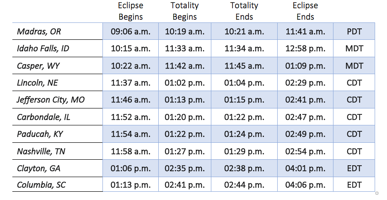Click Paducah, KY eclipse ends 02:49 p.m.
The image size is (387, 200).
[305, 134]
